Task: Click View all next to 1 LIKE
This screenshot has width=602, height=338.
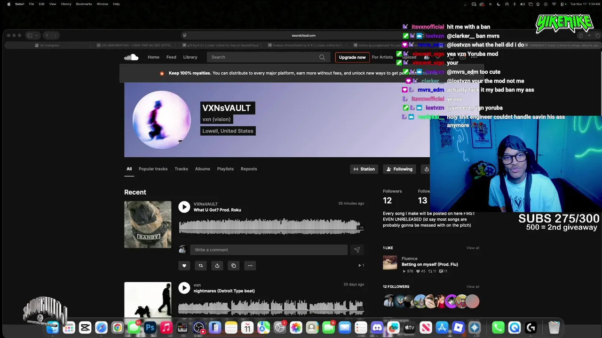Action: 473,248
